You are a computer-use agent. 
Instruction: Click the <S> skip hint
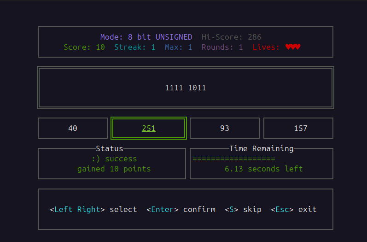(243, 209)
